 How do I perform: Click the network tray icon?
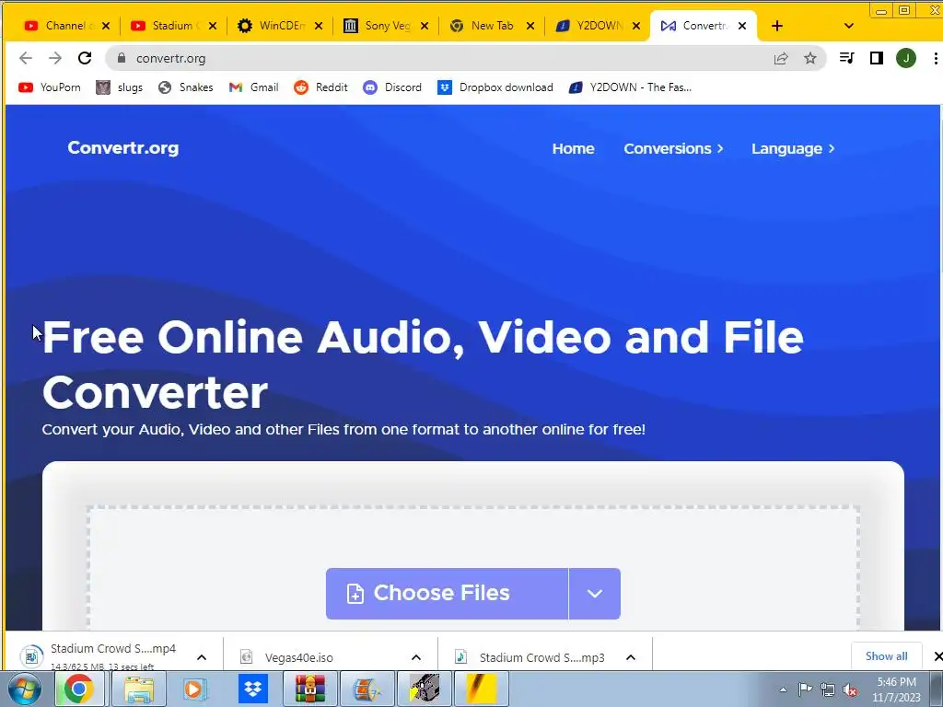click(x=828, y=690)
